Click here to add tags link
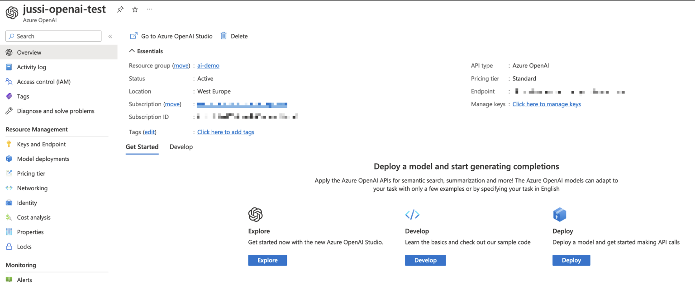 click(226, 132)
